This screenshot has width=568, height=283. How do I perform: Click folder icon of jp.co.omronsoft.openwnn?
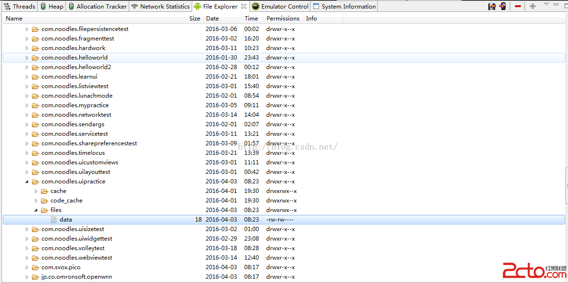coord(35,277)
